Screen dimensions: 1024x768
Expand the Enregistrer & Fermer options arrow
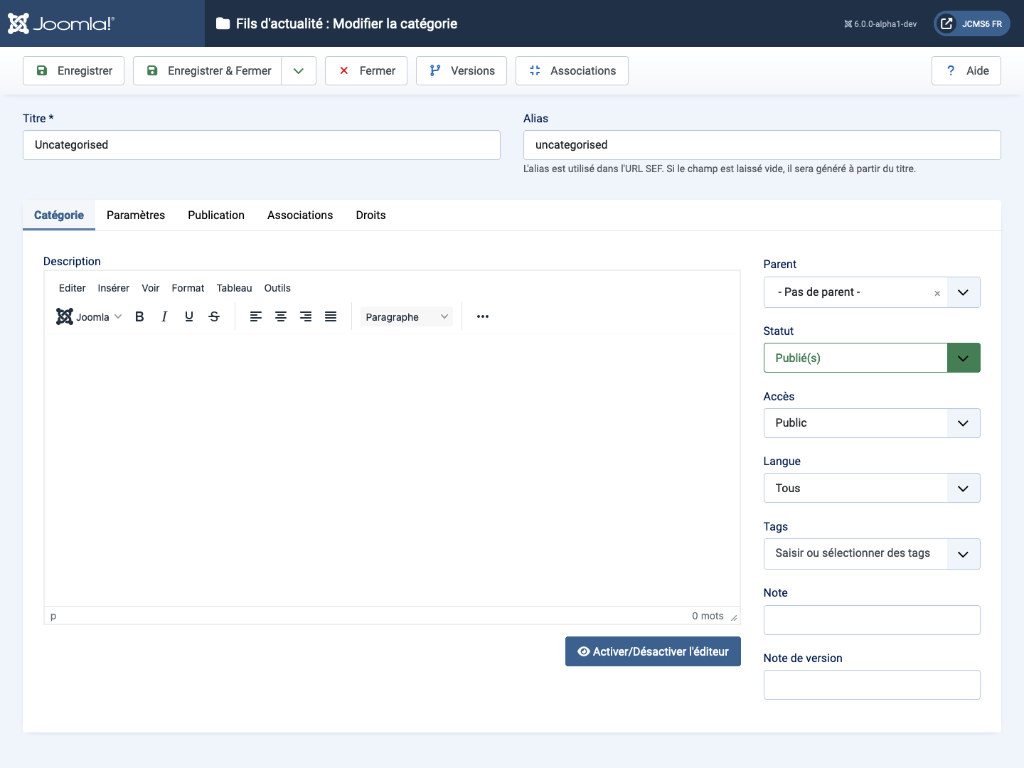click(x=299, y=71)
